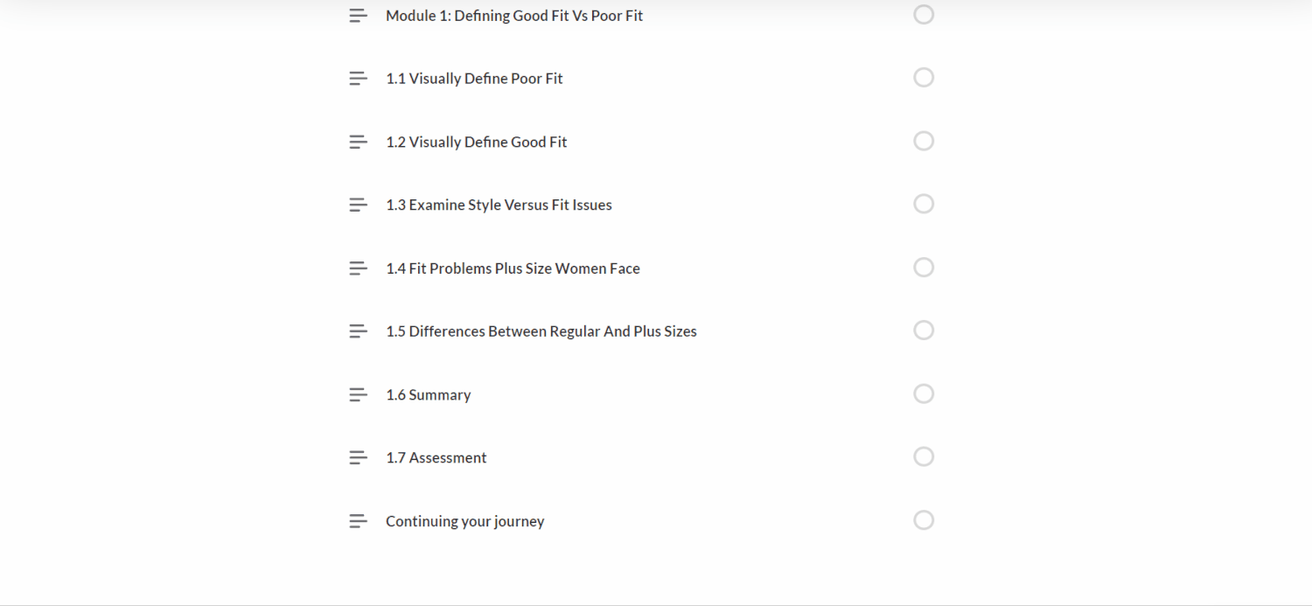Click lesson icon next to 1.5 Differences lesson
The image size is (1312, 606).
[x=358, y=331]
